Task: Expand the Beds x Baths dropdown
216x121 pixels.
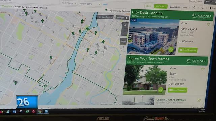Action: (90, 4)
